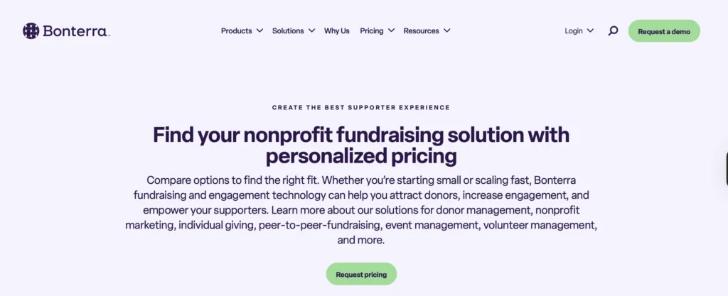Open the dark side tab at right edge
The image size is (728, 296).
click(x=725, y=168)
